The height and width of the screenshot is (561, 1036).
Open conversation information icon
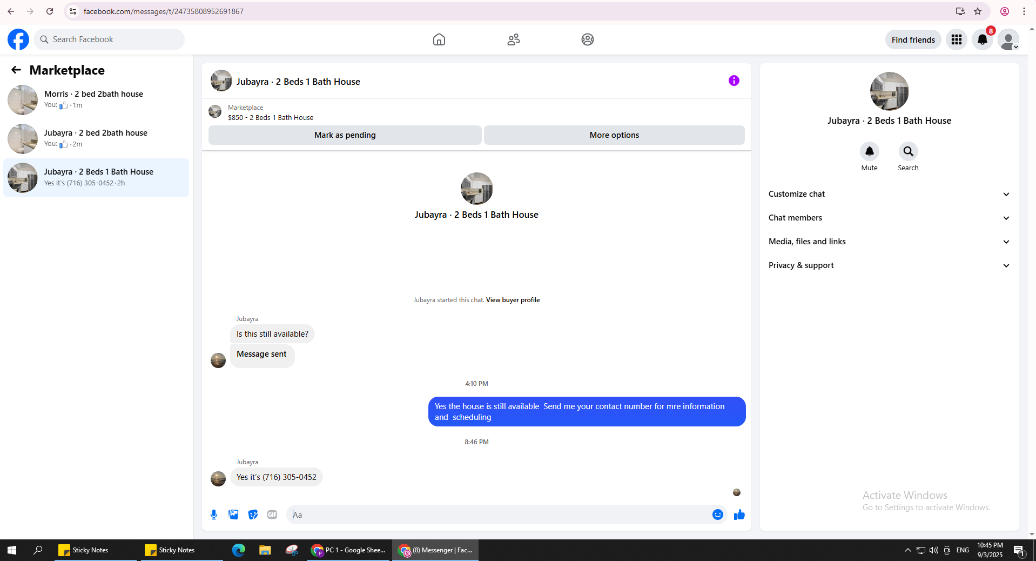pyautogui.click(x=734, y=81)
